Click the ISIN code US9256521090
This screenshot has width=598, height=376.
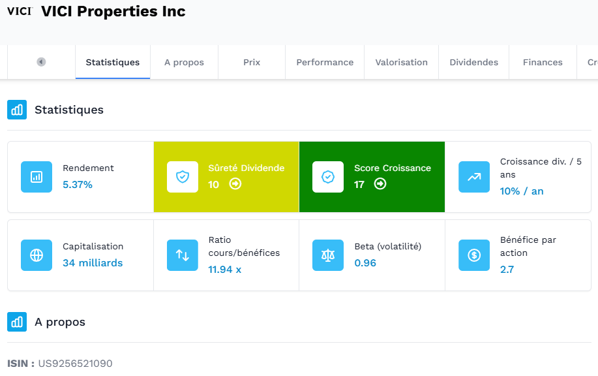[x=75, y=364]
